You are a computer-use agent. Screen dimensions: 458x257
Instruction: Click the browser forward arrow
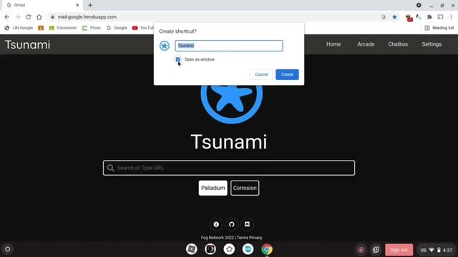pos(18,17)
